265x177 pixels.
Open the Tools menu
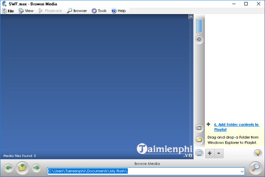tap(99, 11)
